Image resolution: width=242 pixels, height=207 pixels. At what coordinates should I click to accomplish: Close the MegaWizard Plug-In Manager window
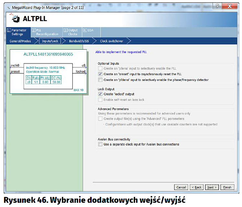(x=229, y=6)
